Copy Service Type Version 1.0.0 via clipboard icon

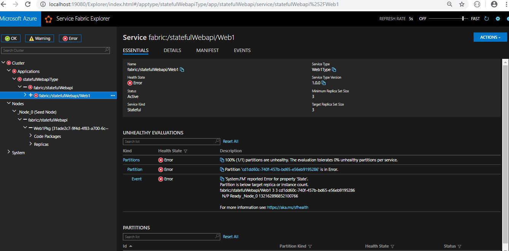coord(324,83)
